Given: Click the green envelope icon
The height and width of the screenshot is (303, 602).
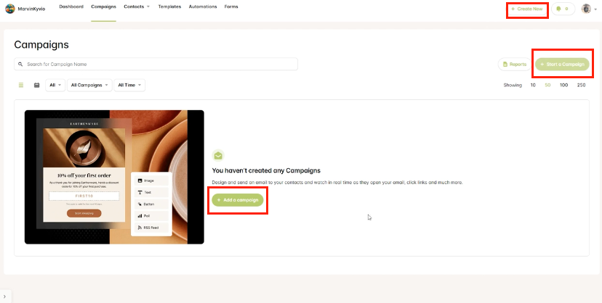Looking at the screenshot, I should [218, 156].
